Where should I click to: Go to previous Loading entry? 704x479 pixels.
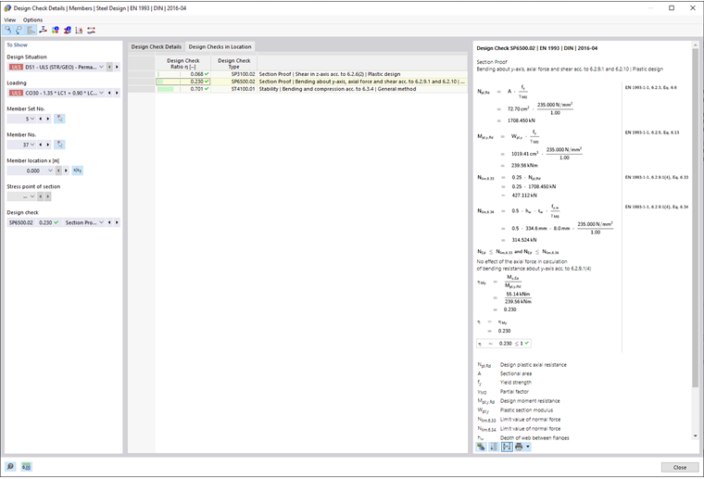click(109, 93)
